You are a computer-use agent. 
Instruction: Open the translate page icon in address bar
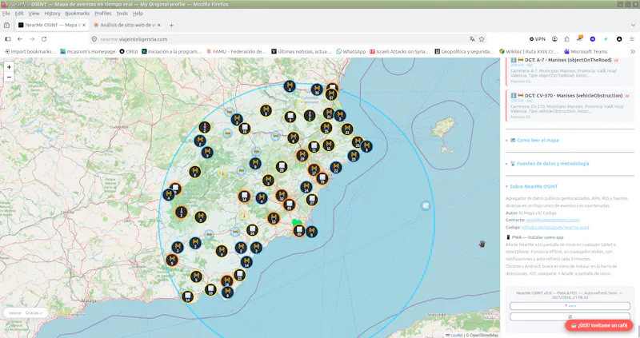(472, 39)
